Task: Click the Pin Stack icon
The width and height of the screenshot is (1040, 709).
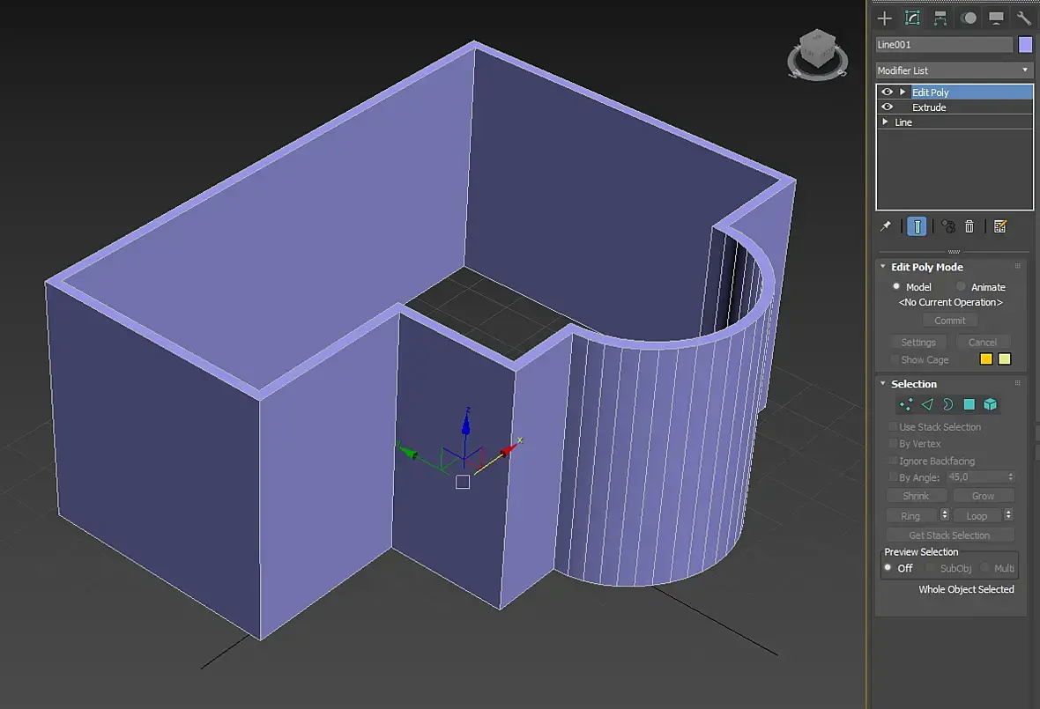Action: (886, 226)
